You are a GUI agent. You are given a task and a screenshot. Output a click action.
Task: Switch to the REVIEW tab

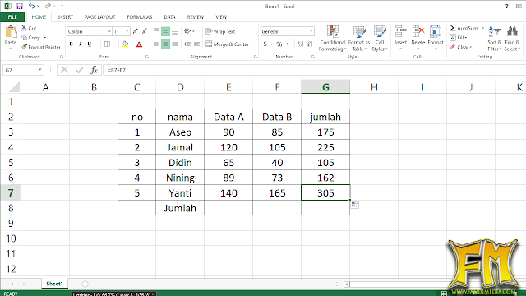[196, 16]
